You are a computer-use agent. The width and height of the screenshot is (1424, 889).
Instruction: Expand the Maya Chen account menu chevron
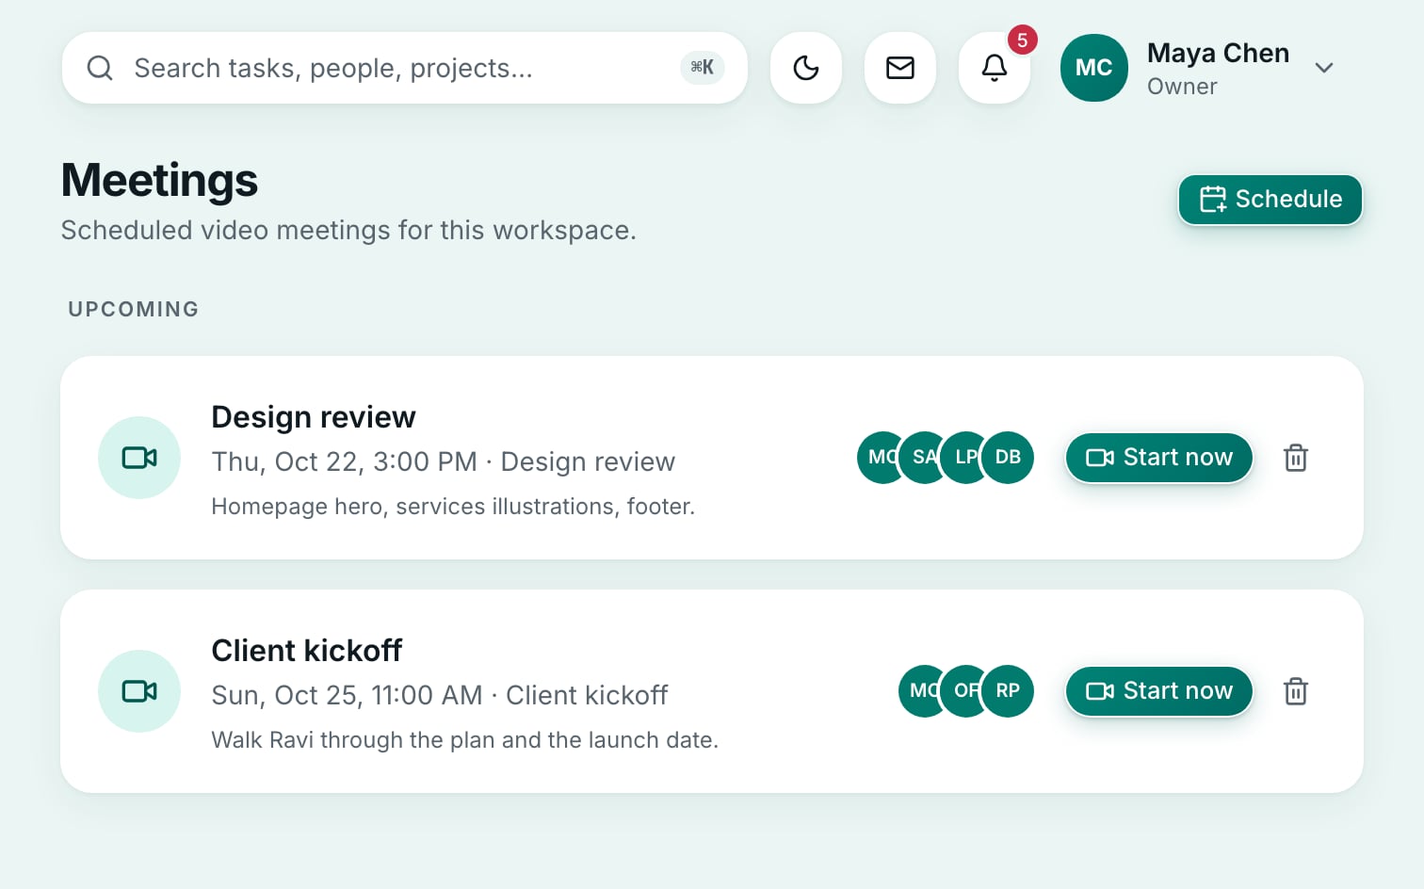pyautogui.click(x=1324, y=68)
